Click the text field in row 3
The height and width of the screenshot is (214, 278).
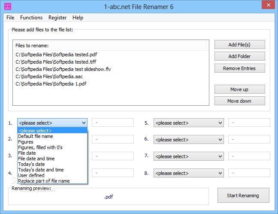[113, 156]
